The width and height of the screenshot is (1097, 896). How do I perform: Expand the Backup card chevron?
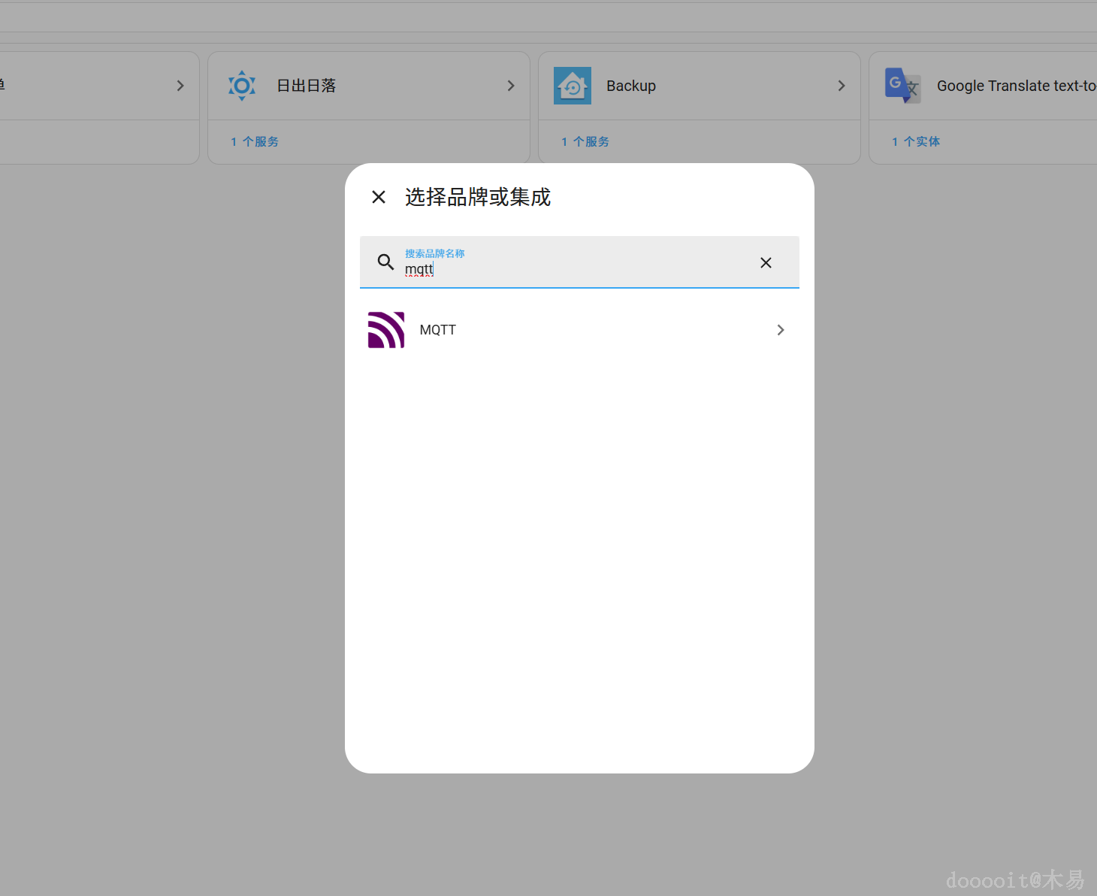841,85
